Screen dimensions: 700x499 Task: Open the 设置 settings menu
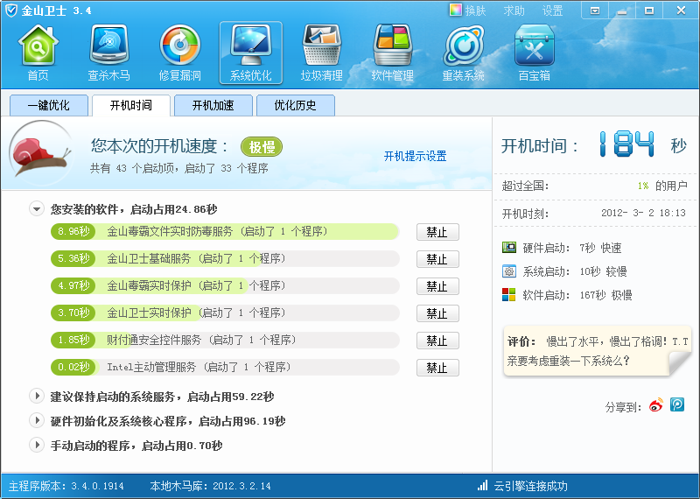[x=553, y=11]
